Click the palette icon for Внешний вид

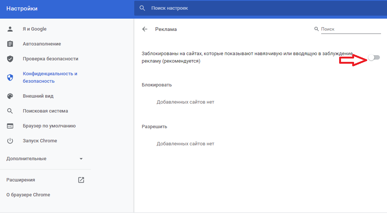[10, 96]
